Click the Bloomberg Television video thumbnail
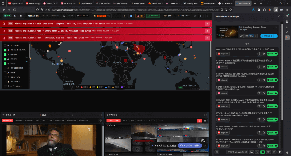The image size is (291, 156). coord(227,32)
